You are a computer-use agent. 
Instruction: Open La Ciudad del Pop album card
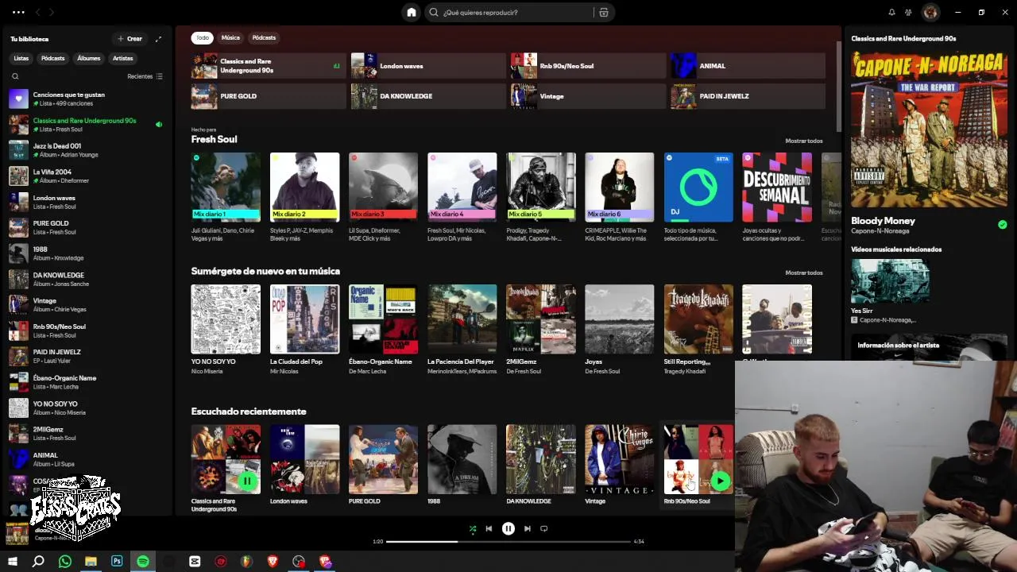(x=304, y=329)
